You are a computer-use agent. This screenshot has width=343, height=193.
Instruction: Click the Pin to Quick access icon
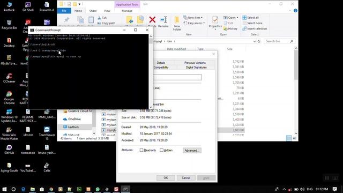coord(66,20)
